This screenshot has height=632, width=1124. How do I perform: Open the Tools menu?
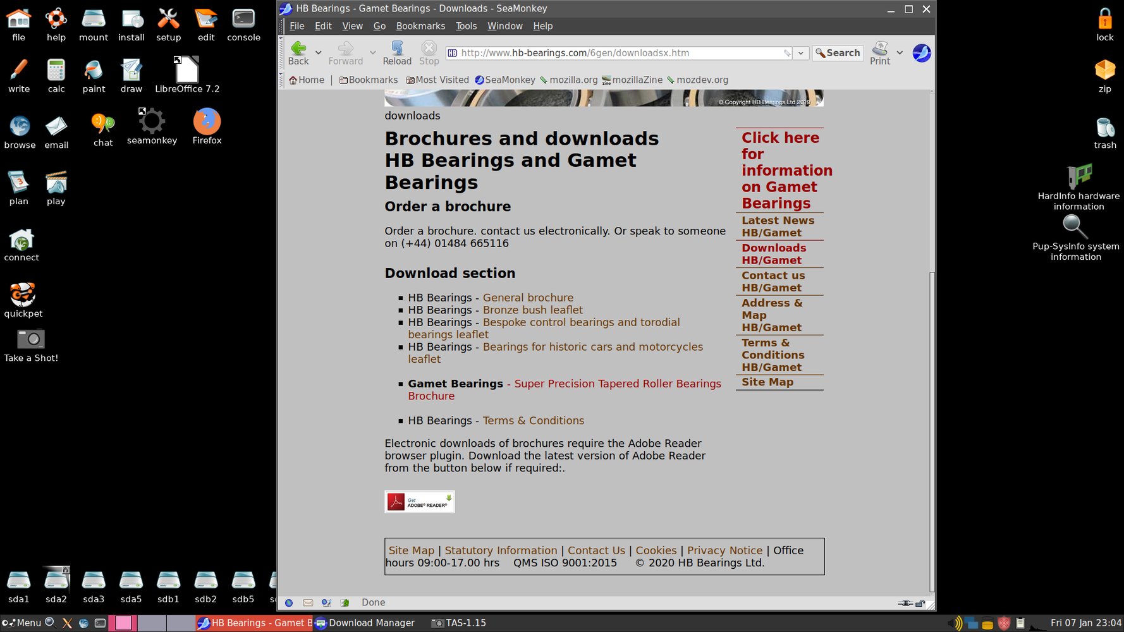click(x=466, y=26)
